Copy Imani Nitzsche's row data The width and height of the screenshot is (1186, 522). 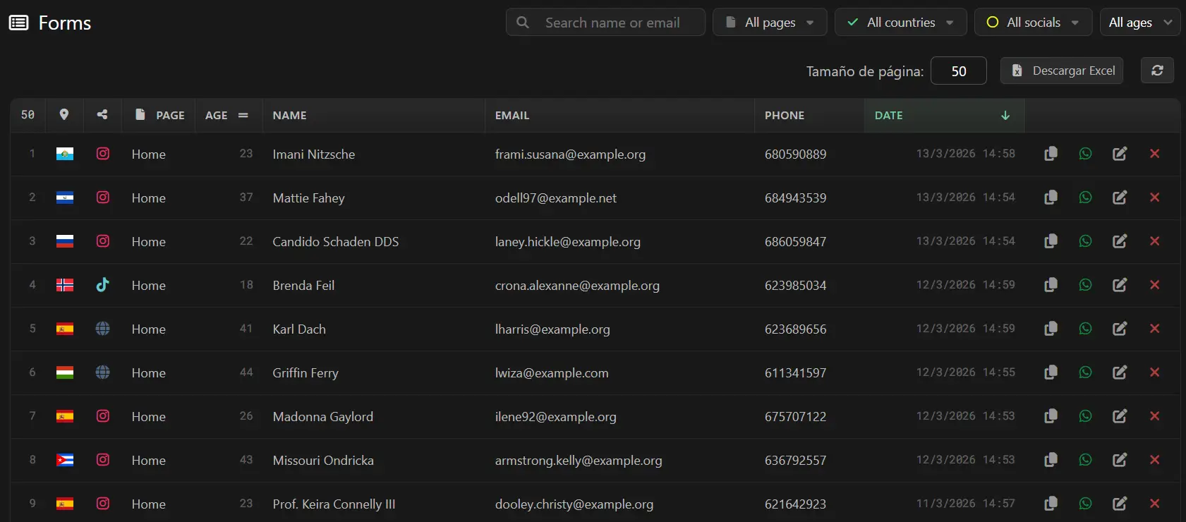[1051, 154]
